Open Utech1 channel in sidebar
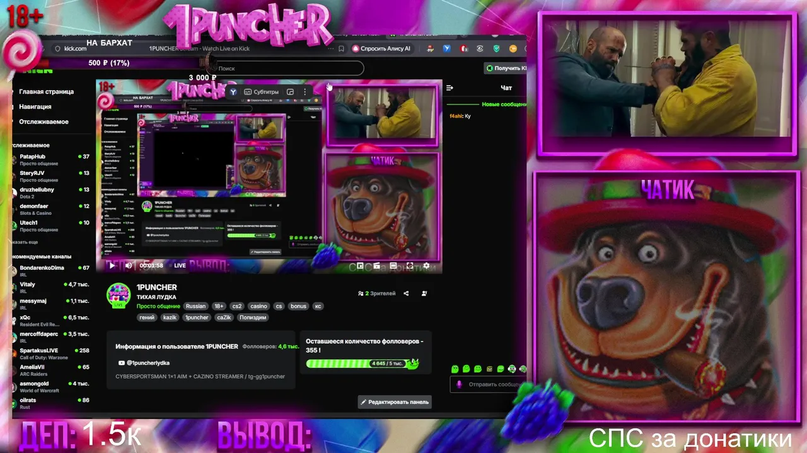The image size is (807, 453). tap(52, 226)
